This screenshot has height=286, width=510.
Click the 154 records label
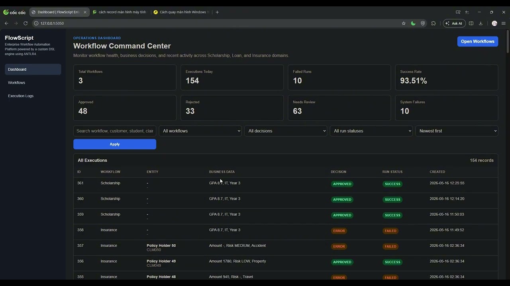(482, 160)
